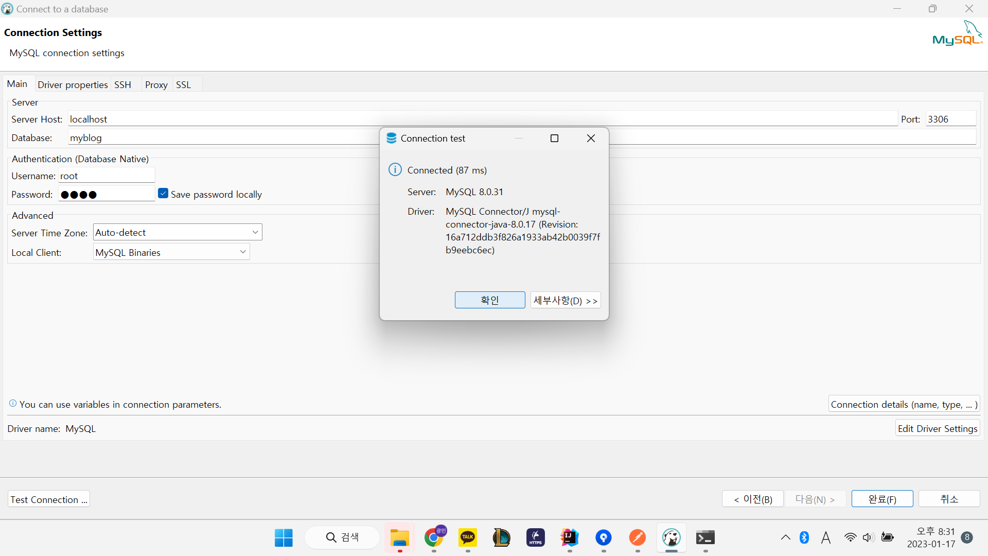
Task: Click the Bluetooth tray icon
Action: [804, 537]
